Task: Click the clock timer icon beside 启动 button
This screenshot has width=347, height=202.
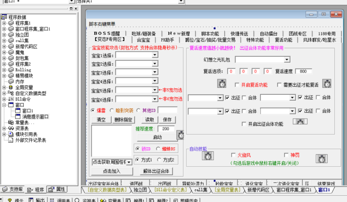Action: 181,135
